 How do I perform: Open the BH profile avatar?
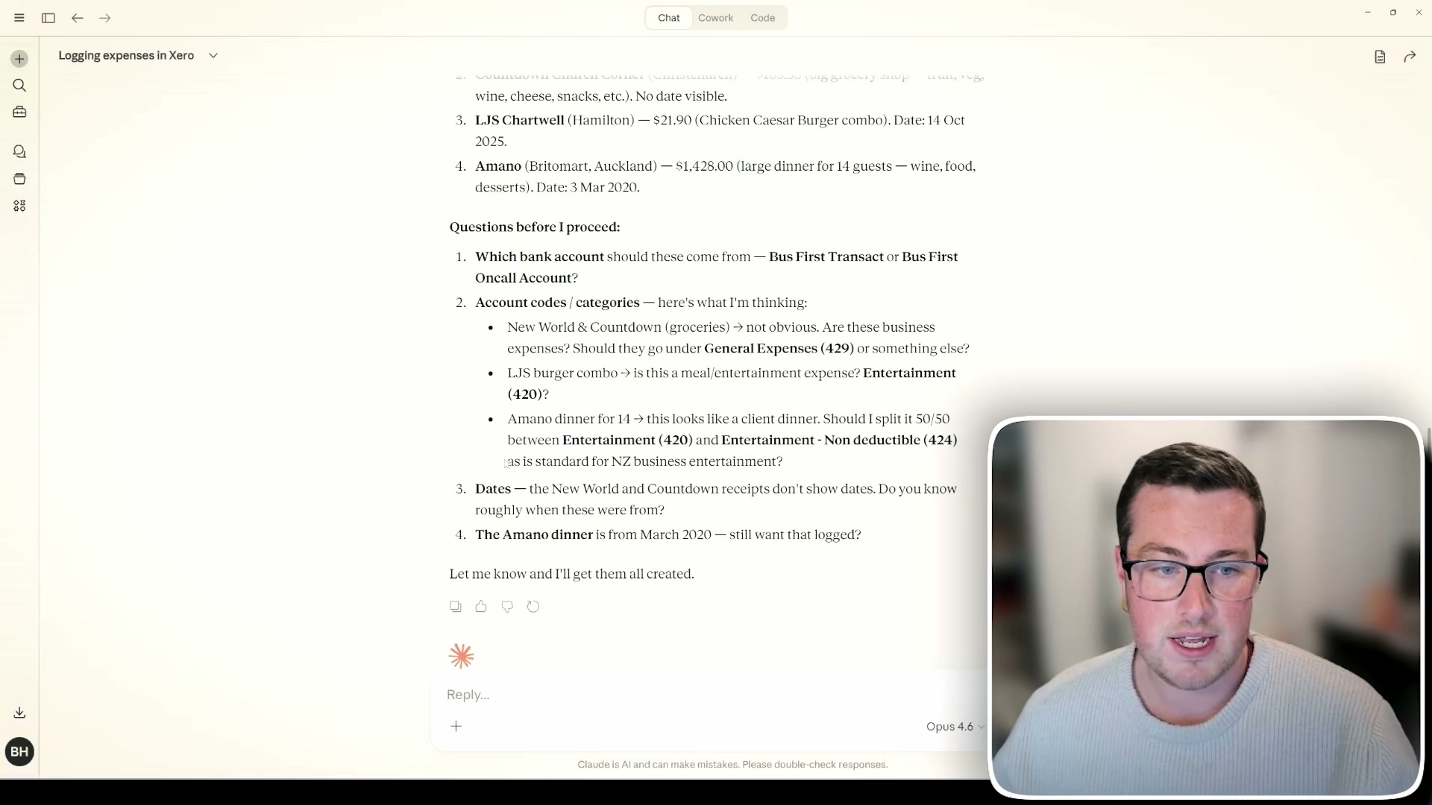click(19, 751)
